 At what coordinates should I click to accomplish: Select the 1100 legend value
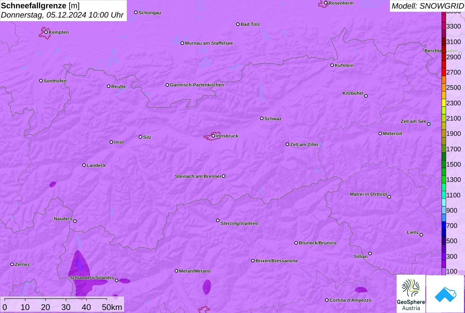(454, 195)
